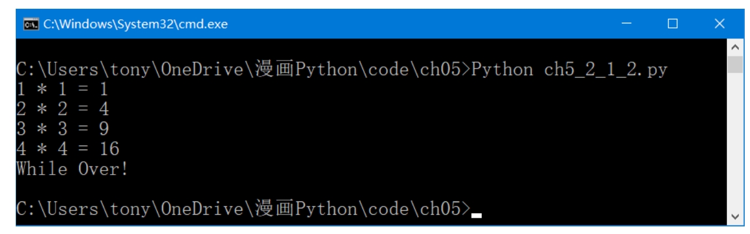Click the Python ch5_2_1_2.py command text
This screenshot has height=234, width=750.
(x=569, y=70)
